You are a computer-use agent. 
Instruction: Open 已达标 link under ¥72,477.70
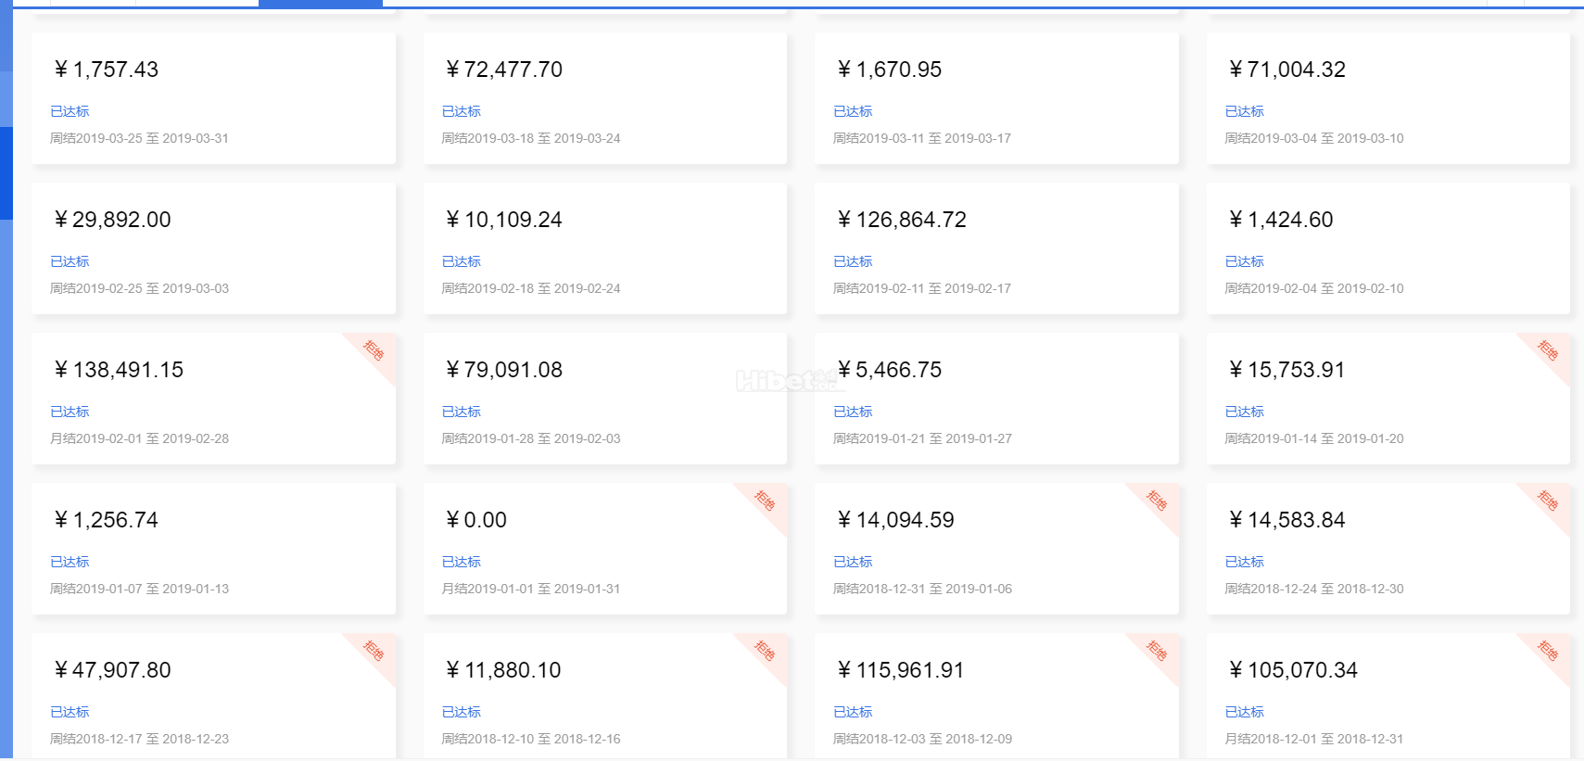[462, 111]
